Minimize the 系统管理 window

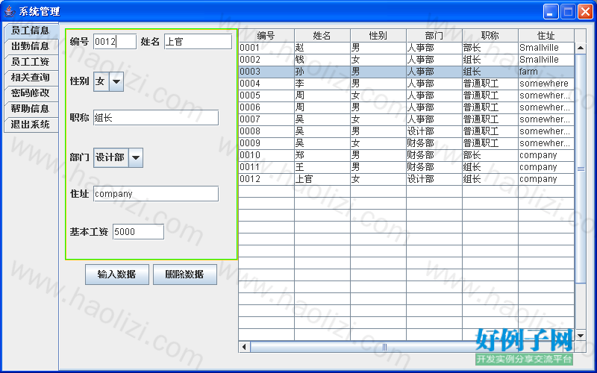click(x=551, y=12)
